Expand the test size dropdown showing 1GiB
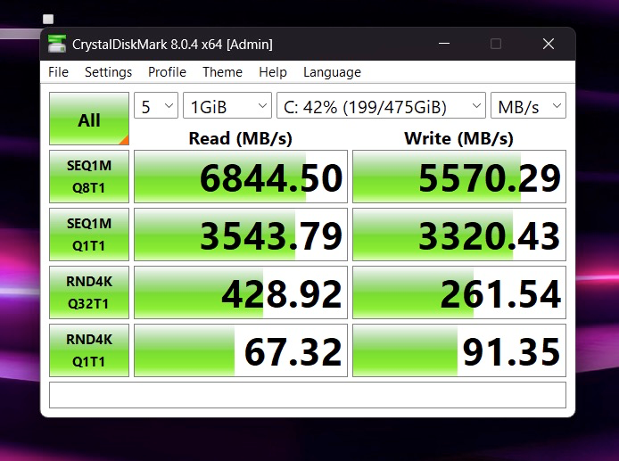619x461 pixels. 227,105
